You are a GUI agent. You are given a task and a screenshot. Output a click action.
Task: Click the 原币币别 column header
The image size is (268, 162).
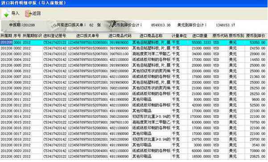[x=236, y=36]
